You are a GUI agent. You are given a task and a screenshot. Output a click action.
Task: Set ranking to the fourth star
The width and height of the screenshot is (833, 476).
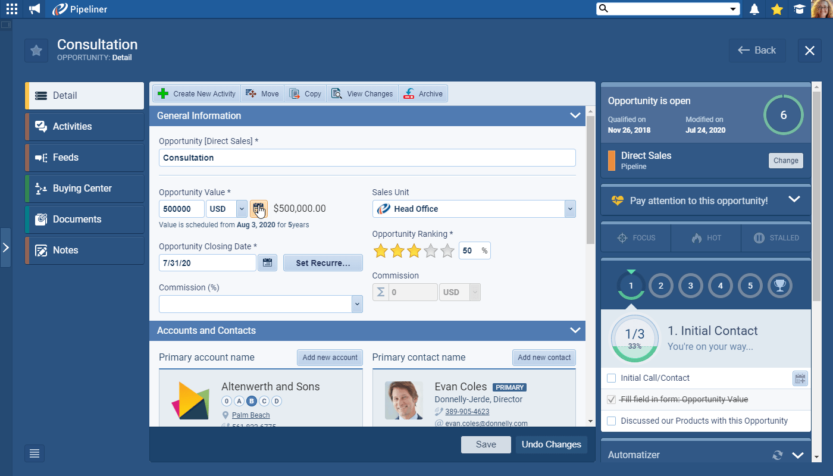coord(431,251)
